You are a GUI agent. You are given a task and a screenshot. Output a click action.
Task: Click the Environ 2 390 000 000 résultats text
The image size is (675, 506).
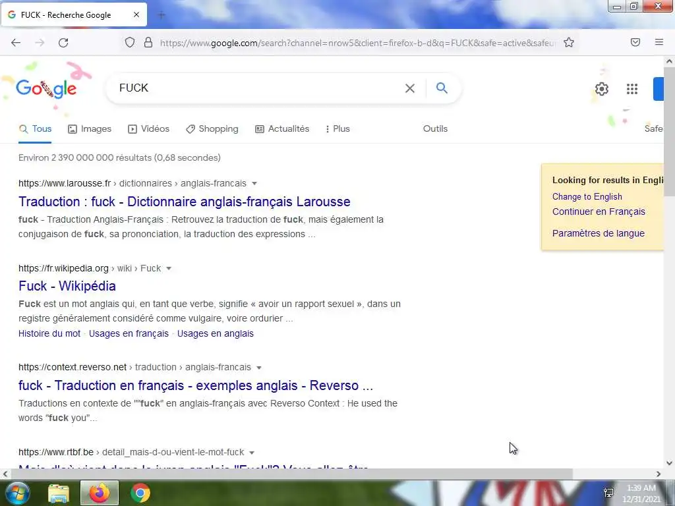pyautogui.click(x=119, y=158)
